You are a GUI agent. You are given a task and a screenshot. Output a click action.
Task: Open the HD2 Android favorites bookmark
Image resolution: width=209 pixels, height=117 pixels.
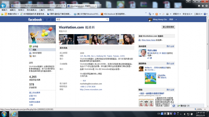(x=113, y=14)
